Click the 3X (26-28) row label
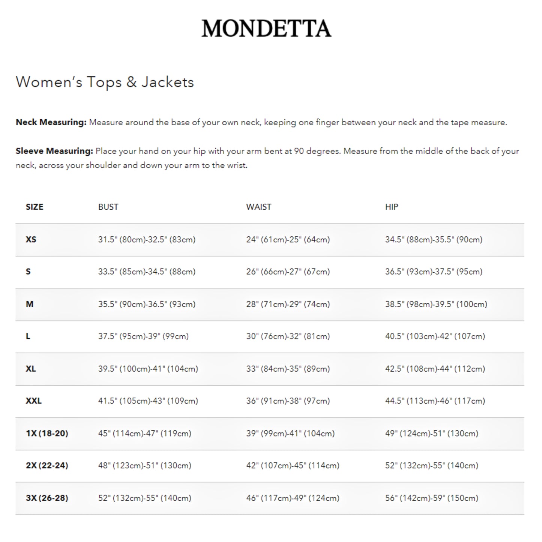This screenshot has height=542, width=542. click(x=47, y=498)
